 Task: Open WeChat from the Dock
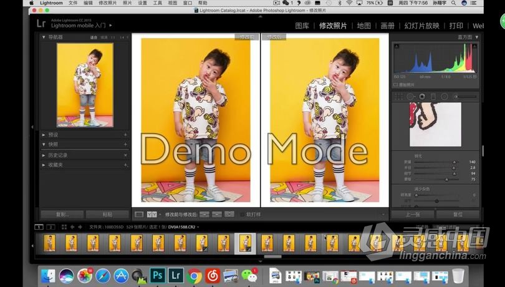[249, 276]
